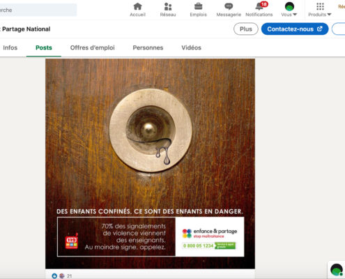The height and width of the screenshot is (279, 345).
Task: Open messaging avatar bubble at bottom right
Action: coord(337,270)
